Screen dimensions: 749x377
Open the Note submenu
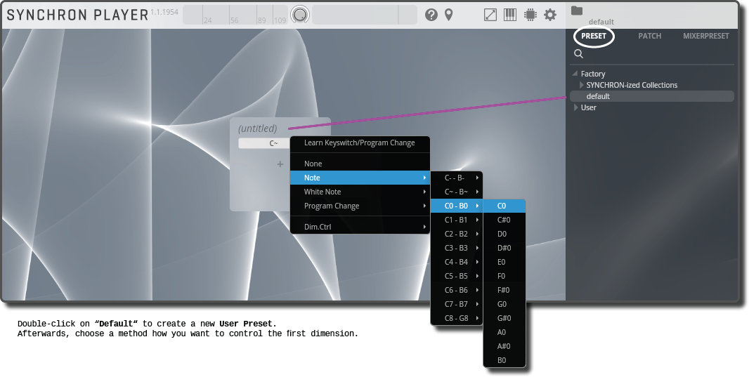pos(360,178)
